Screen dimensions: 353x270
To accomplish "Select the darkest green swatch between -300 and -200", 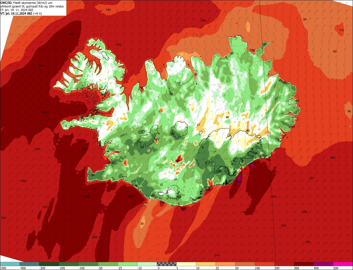I will (x=49, y=264).
